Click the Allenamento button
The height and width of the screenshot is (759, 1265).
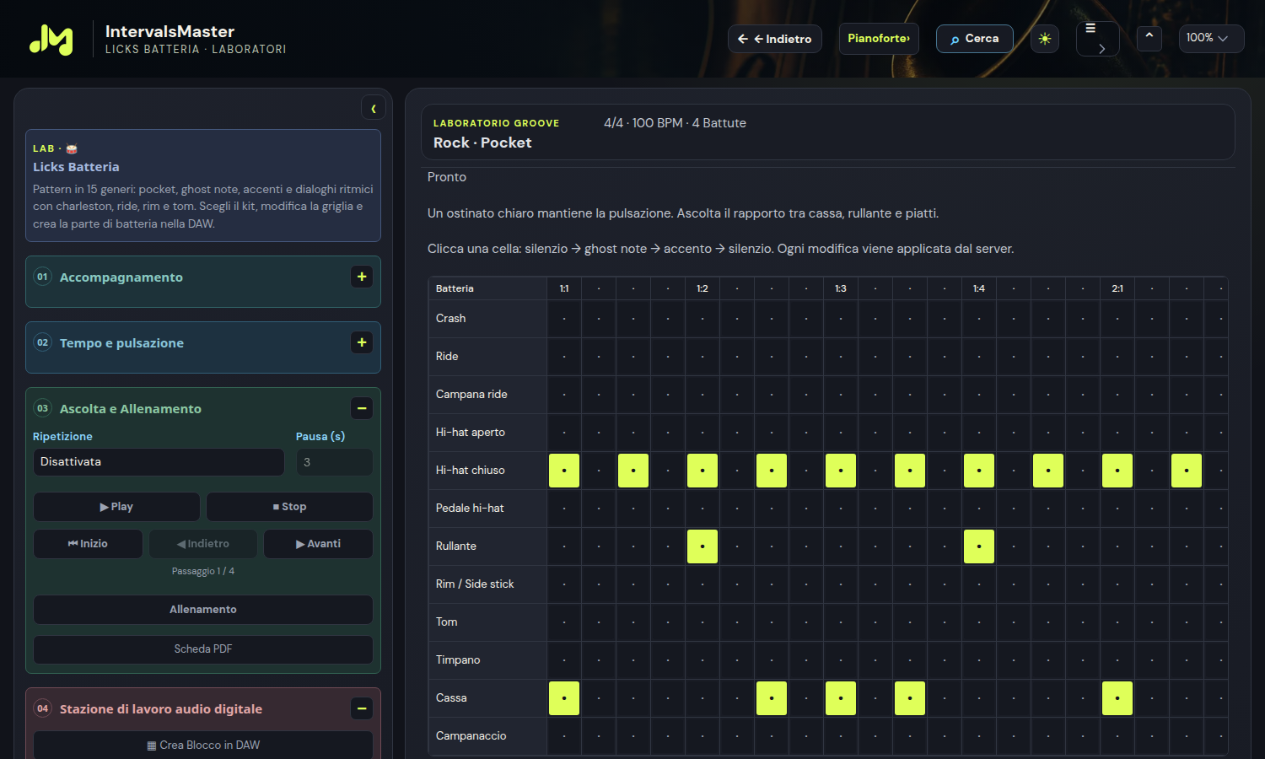click(x=203, y=610)
